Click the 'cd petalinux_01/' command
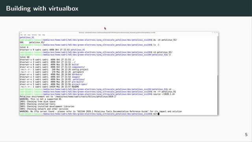 click(163, 52)
